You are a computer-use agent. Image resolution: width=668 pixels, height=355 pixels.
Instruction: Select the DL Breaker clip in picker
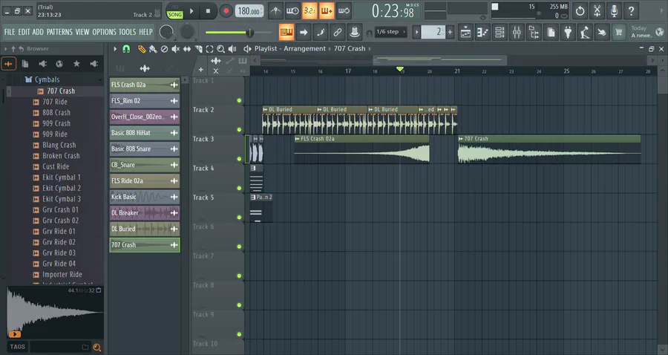[145, 212]
